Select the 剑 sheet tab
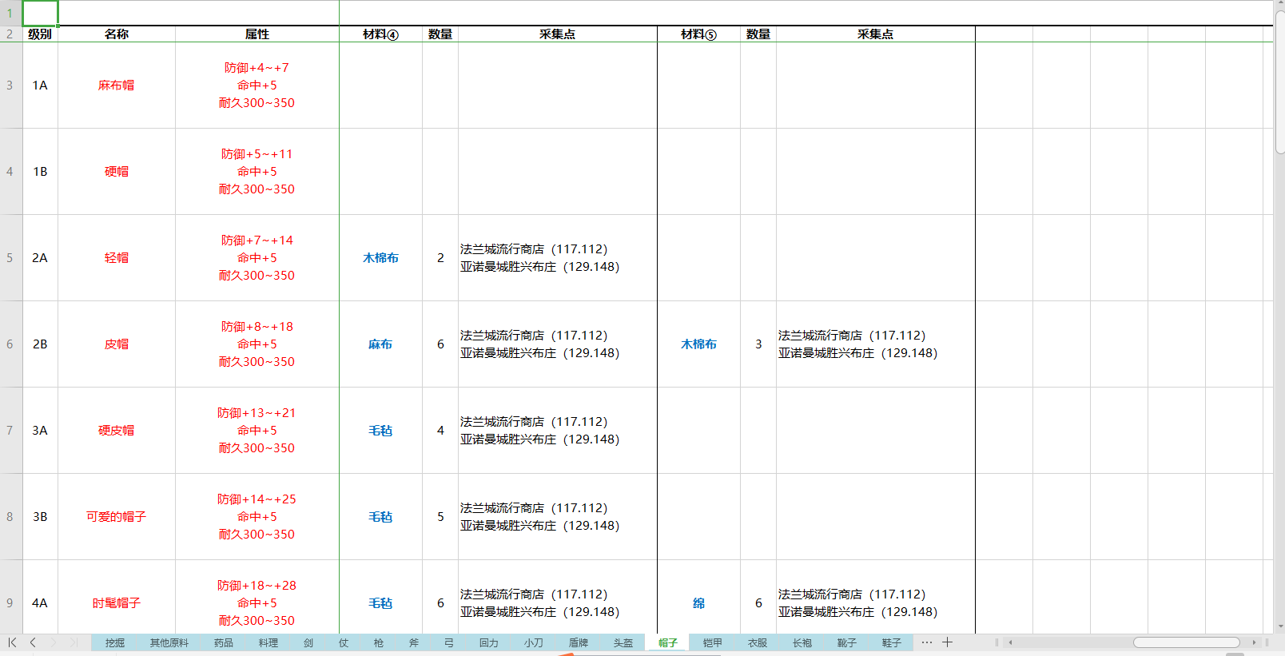This screenshot has height=656, width=1285. tap(308, 642)
